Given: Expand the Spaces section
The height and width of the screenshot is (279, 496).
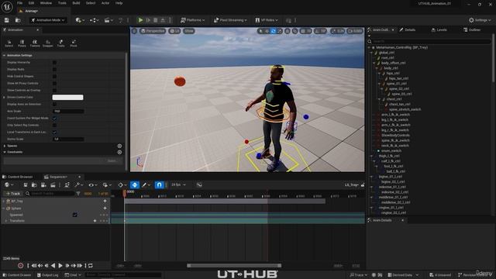Looking at the screenshot, I should 5,146.
